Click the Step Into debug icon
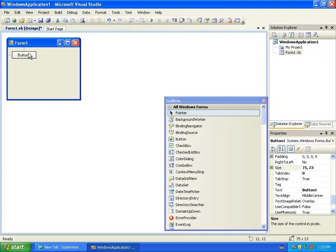This screenshot has height=252, width=336. coord(175,20)
